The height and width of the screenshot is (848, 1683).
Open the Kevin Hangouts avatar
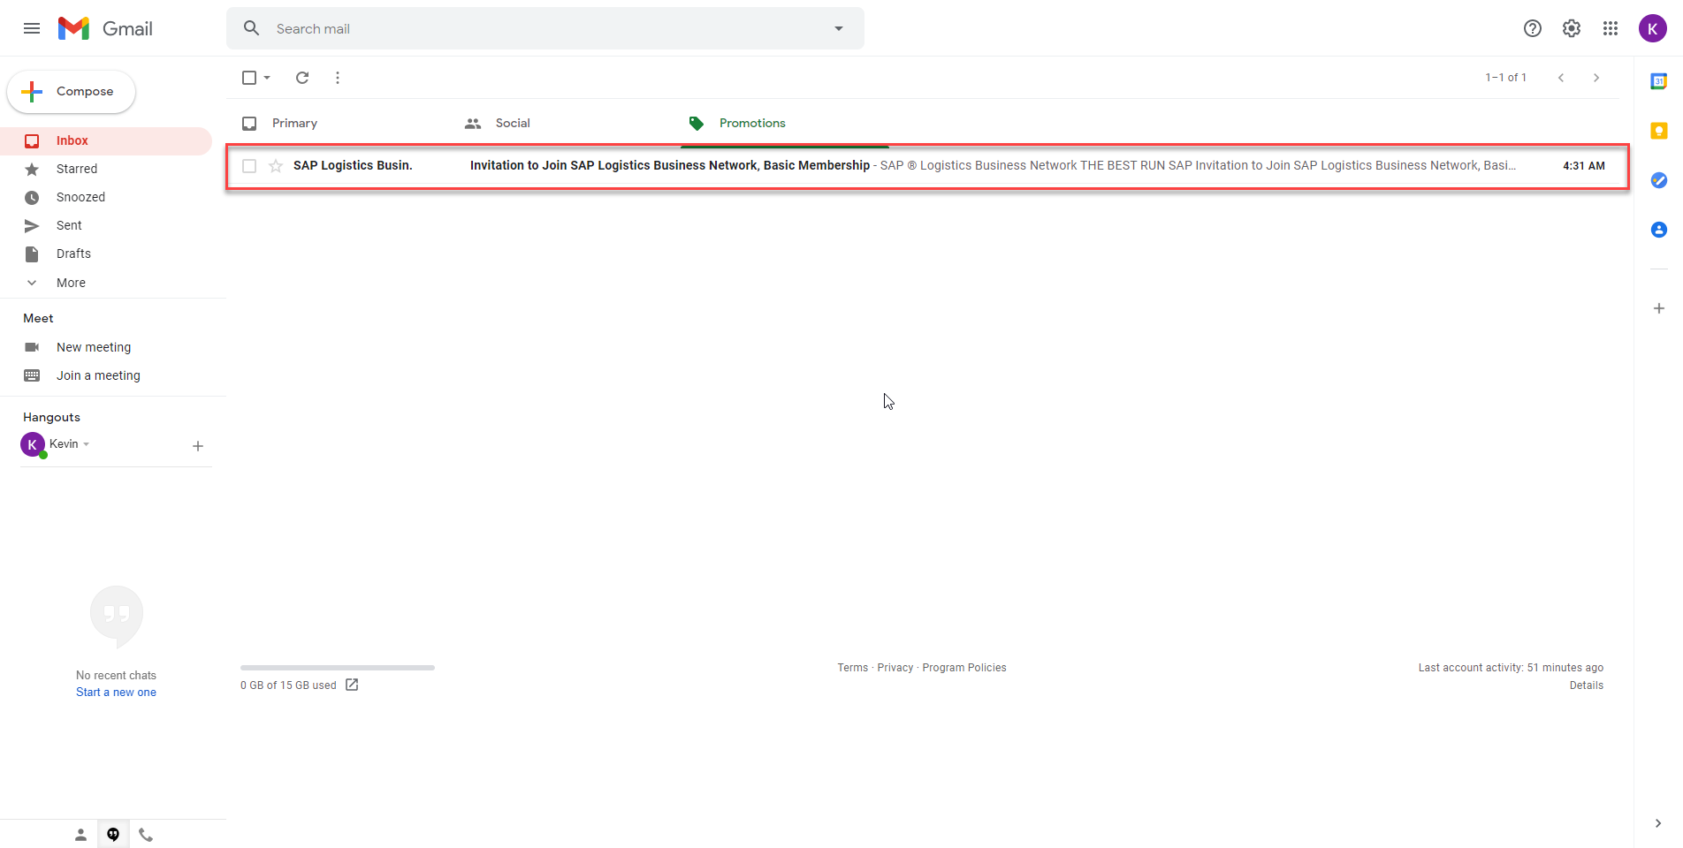[x=33, y=444]
